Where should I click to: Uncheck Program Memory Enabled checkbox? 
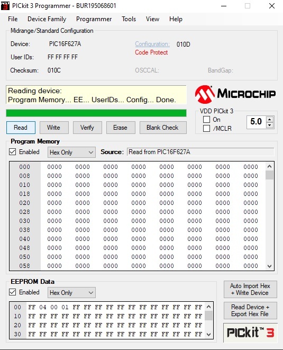point(13,152)
